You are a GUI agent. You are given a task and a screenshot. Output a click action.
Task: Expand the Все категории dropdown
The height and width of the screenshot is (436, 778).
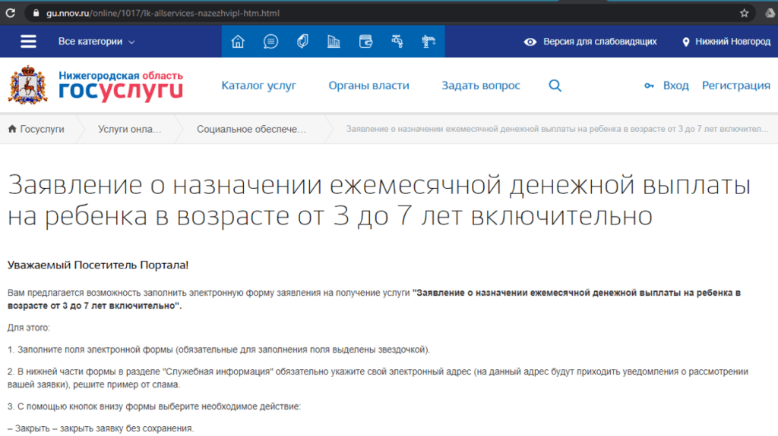click(96, 42)
